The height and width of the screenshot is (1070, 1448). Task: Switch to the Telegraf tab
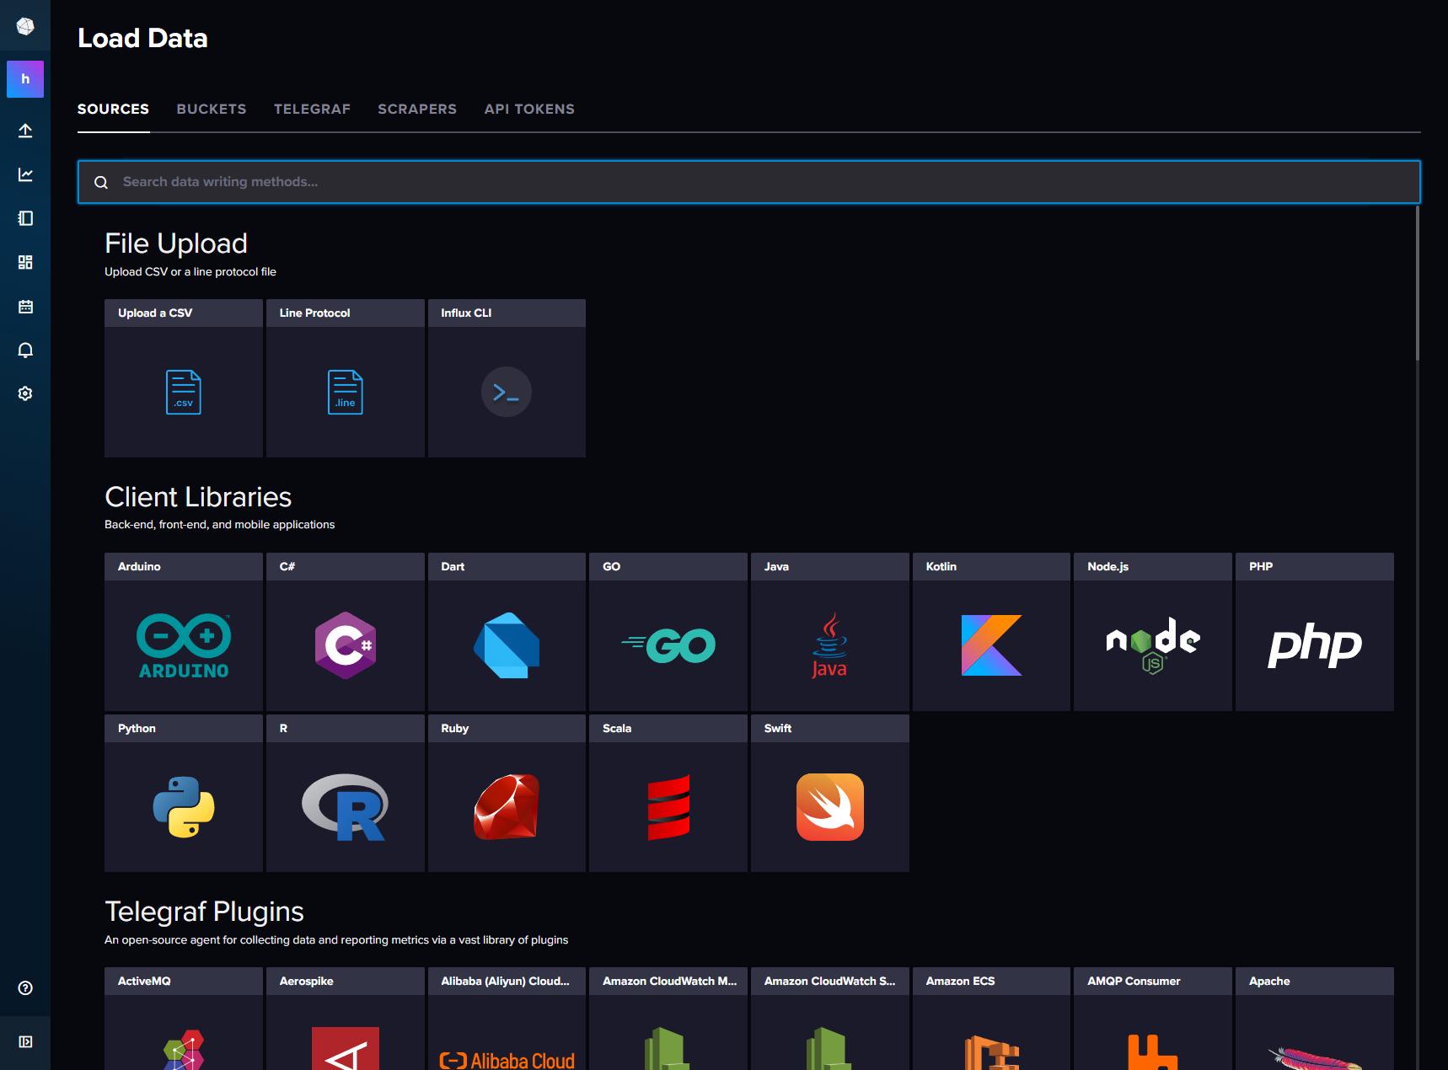tap(312, 109)
